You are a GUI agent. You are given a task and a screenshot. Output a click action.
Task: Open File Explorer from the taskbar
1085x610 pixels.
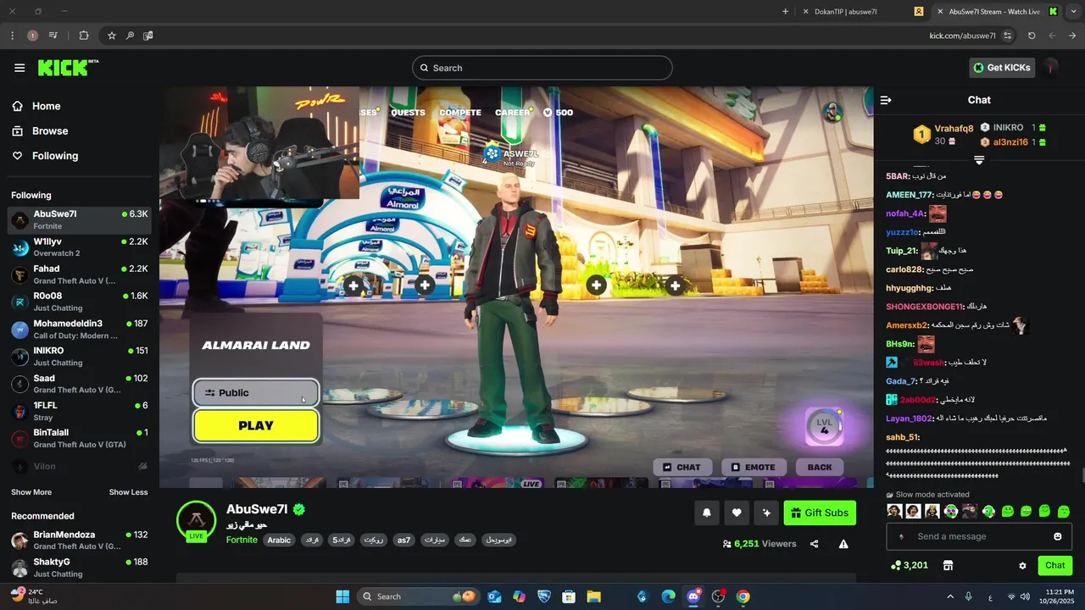tap(593, 596)
